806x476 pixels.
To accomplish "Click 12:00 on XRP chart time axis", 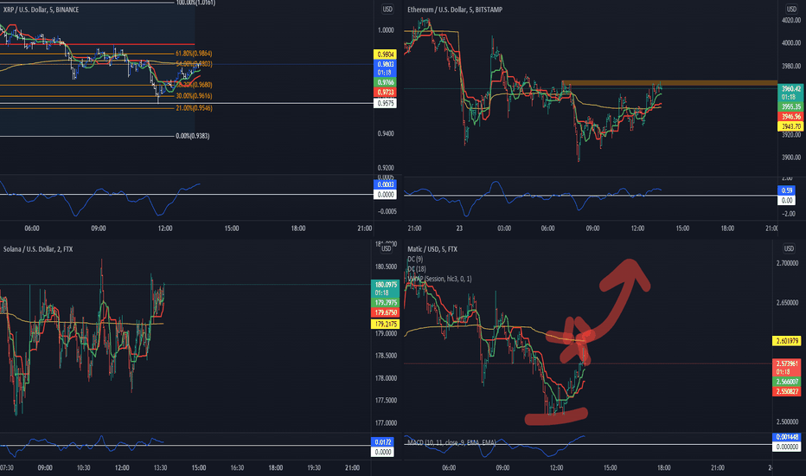I will (165, 228).
